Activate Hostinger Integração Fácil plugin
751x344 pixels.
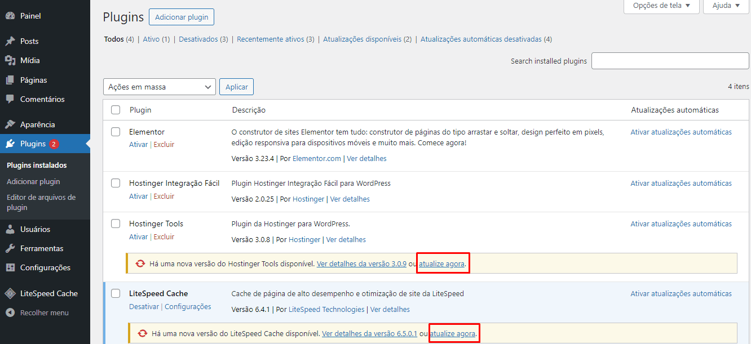click(x=138, y=196)
